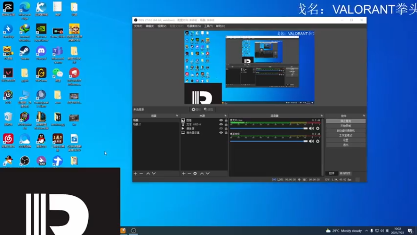Remove the selected source with the minus icon

189,173
